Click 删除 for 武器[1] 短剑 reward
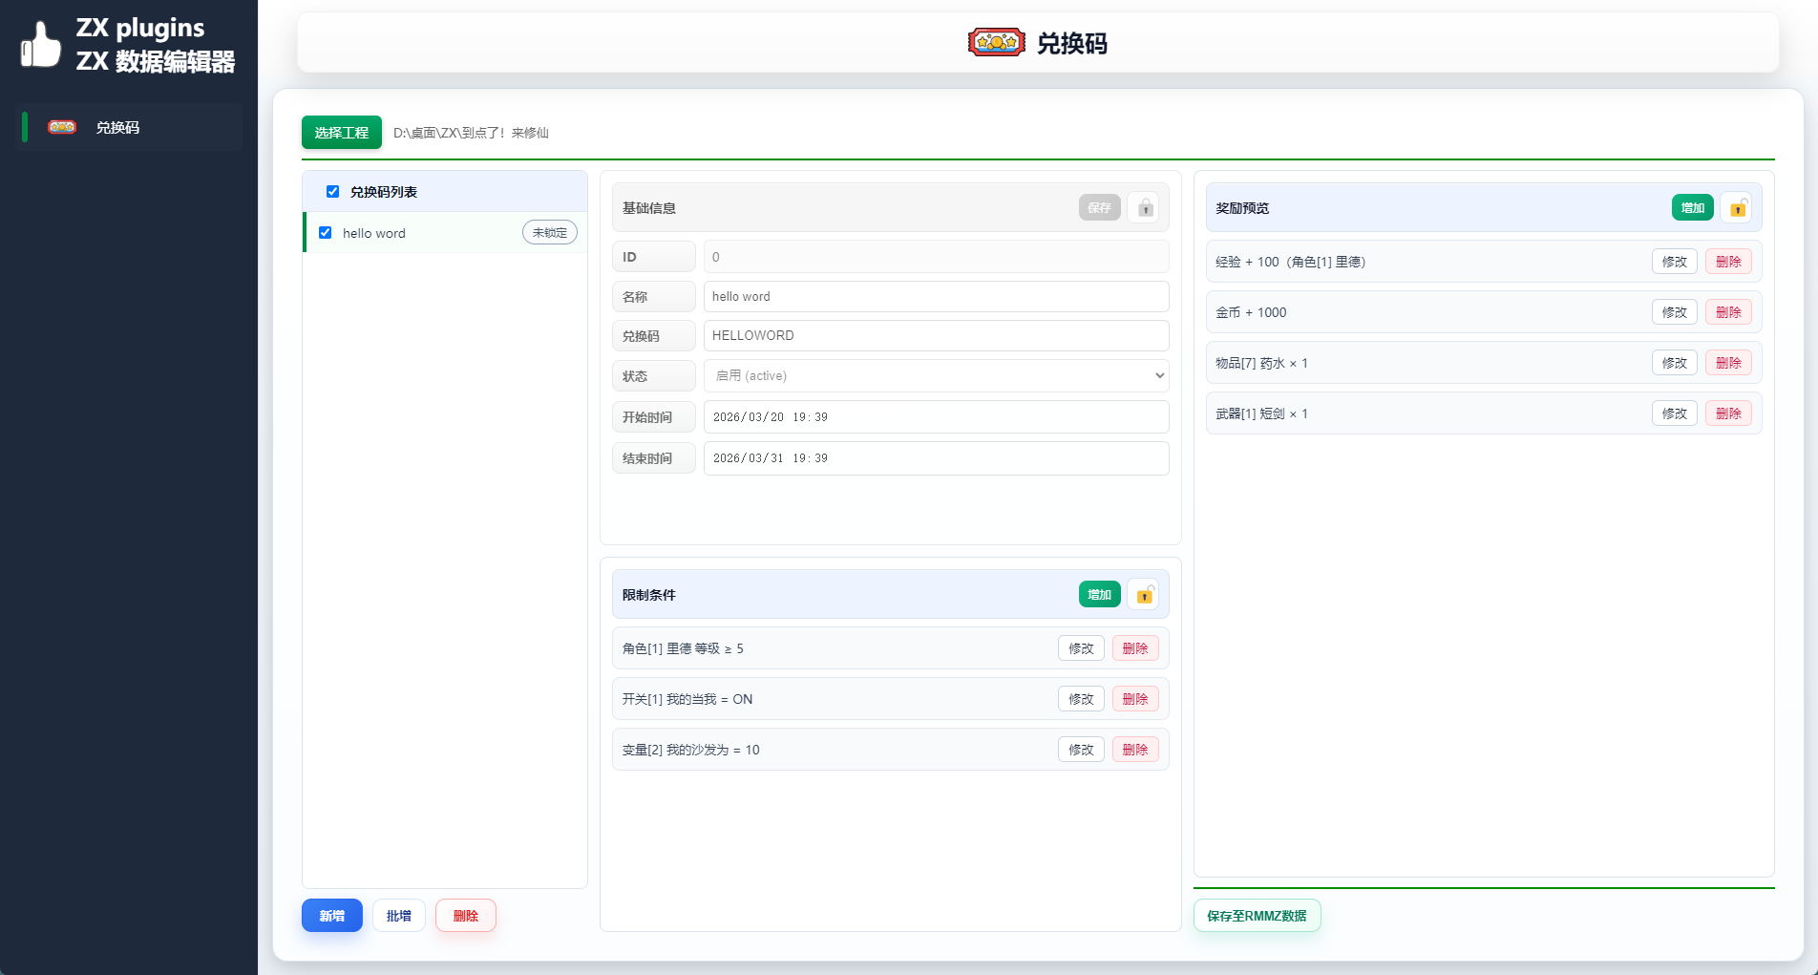The height and width of the screenshot is (975, 1818). pos(1728,413)
